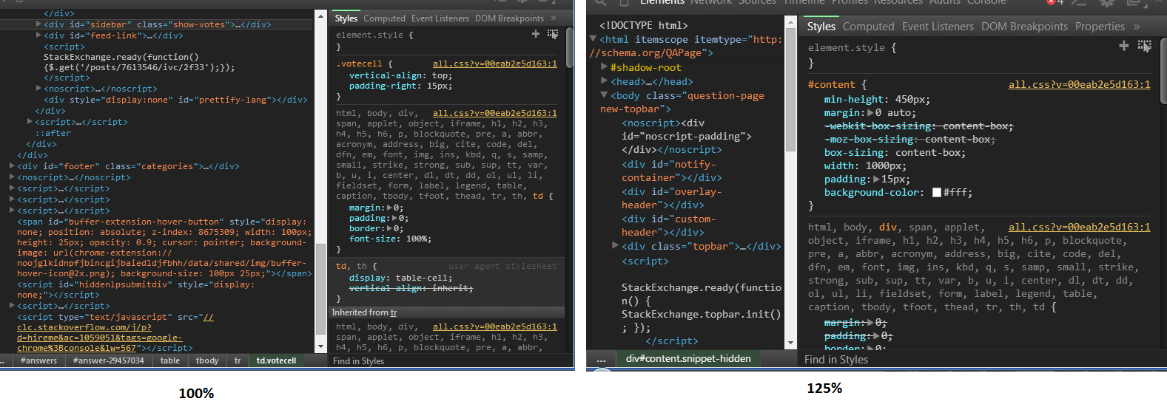
Task: Click the #fff background-color swatch
Action: (937, 193)
